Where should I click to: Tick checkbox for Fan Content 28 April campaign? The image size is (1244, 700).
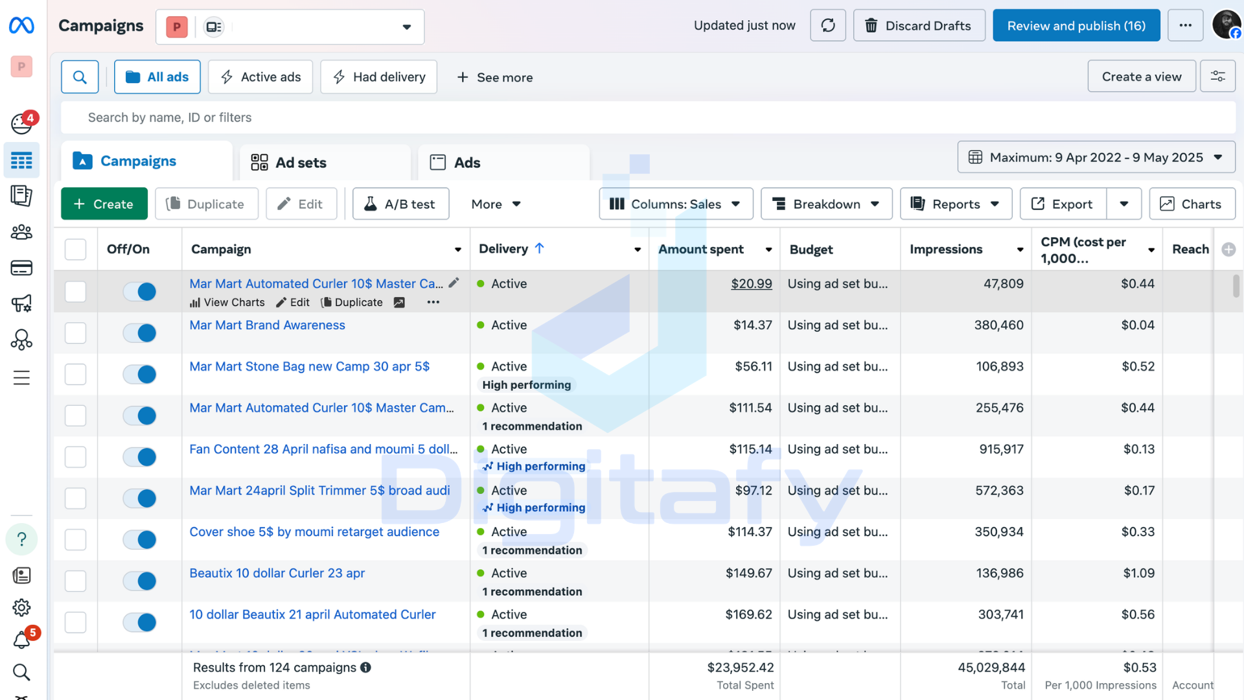pos(75,457)
